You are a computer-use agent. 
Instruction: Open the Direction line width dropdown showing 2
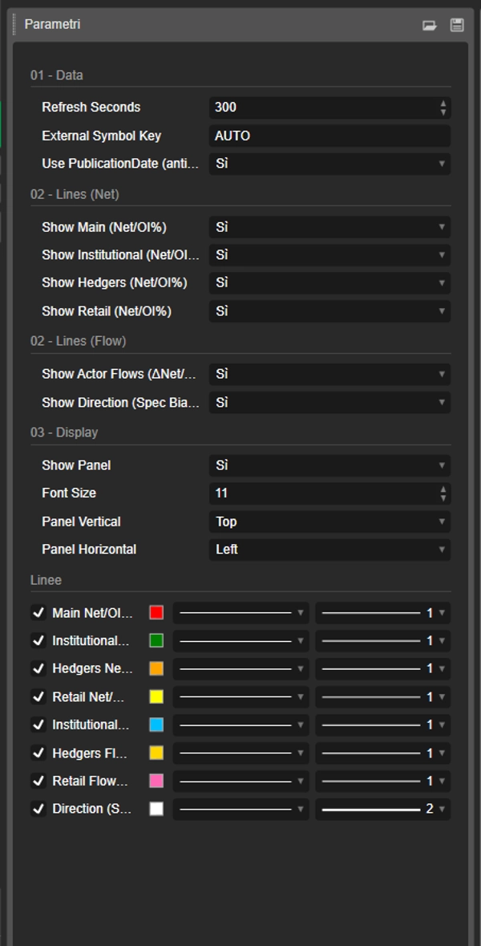(x=383, y=809)
